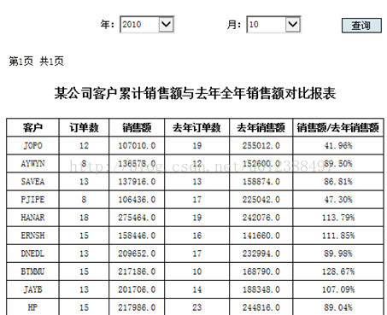Select the ERNSH customer cell
Screen dimensions: 387x315
coord(32,236)
